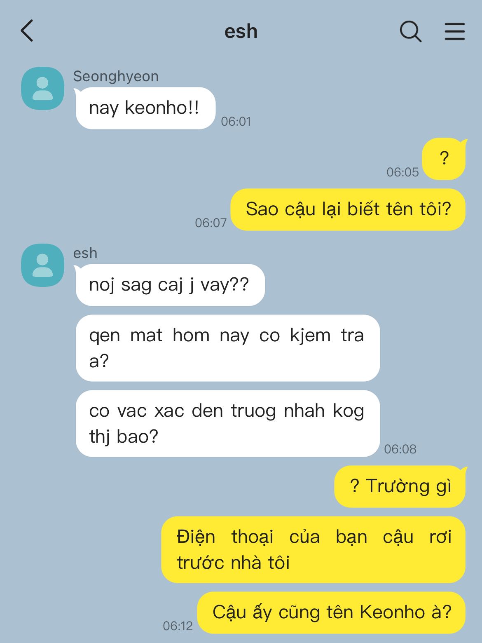Select the 'co vac xac den truog' message
Viewport: 482px width, 643px height.
[x=228, y=423]
